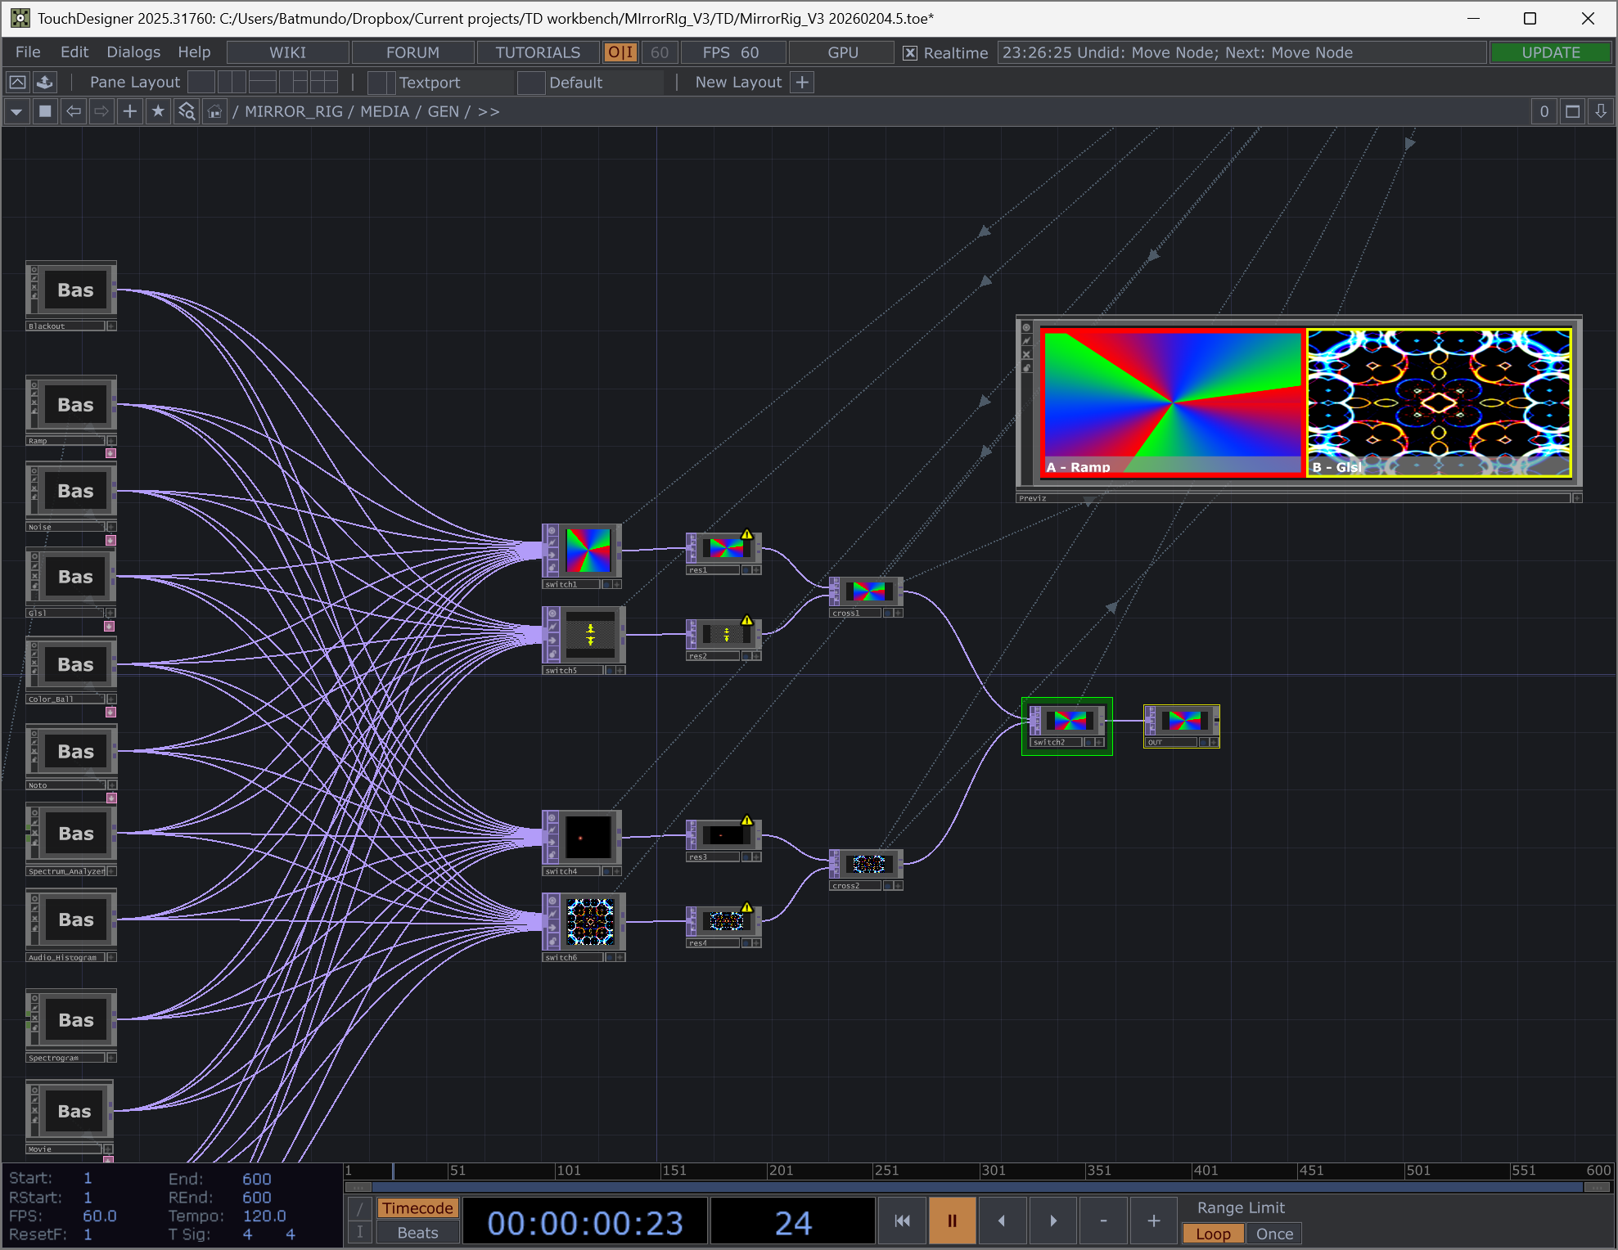
Task: Pause timeline playback
Action: [x=951, y=1221]
